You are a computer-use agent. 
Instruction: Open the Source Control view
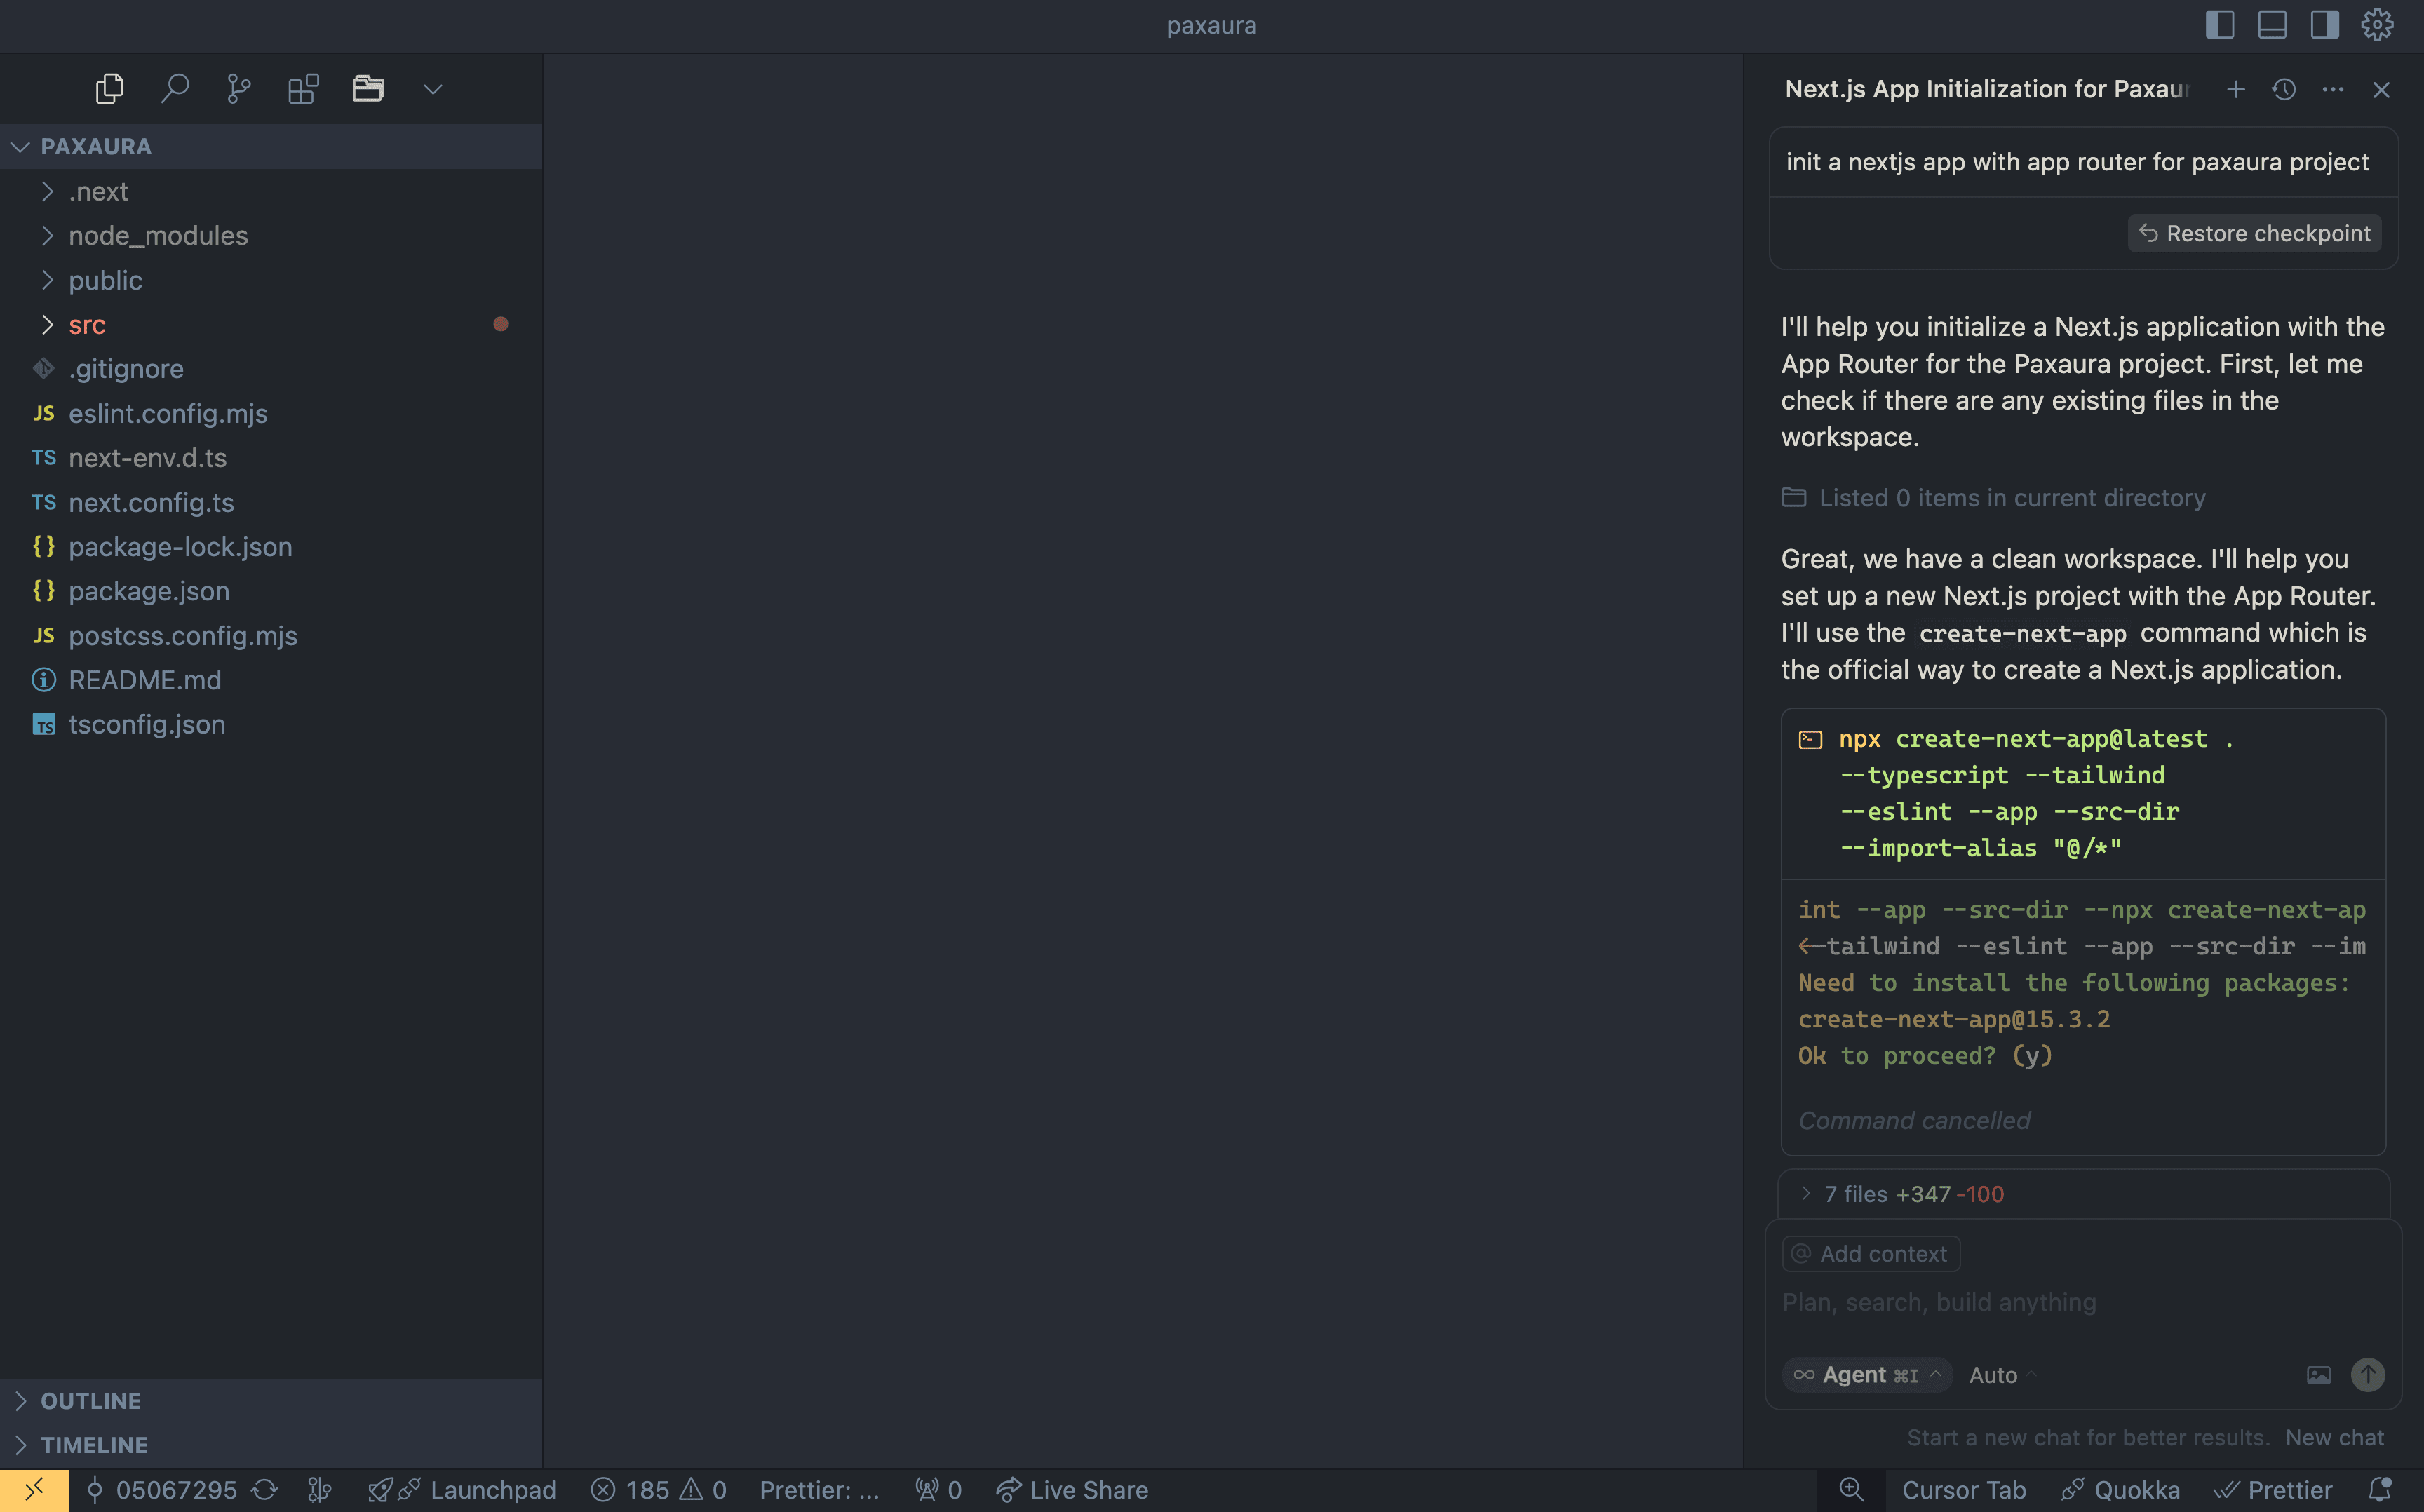click(238, 88)
